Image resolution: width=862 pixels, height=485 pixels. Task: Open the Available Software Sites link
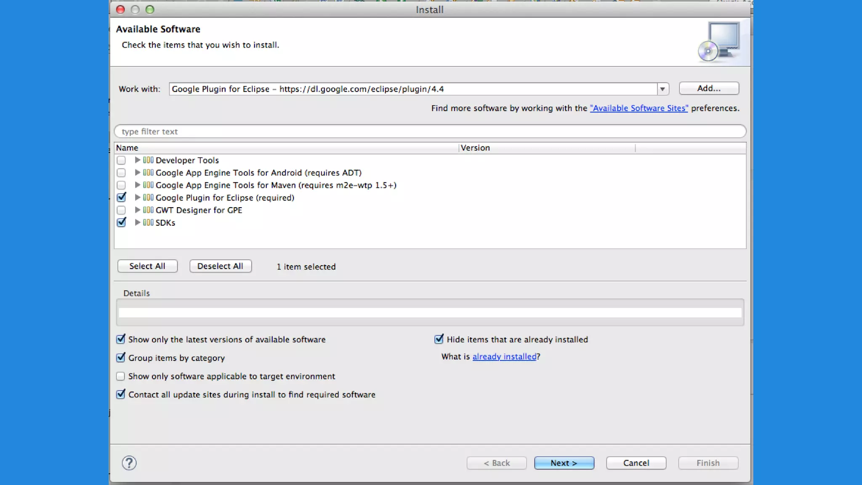(x=639, y=108)
